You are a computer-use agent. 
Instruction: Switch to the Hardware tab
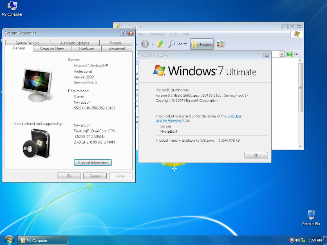tap(87, 49)
